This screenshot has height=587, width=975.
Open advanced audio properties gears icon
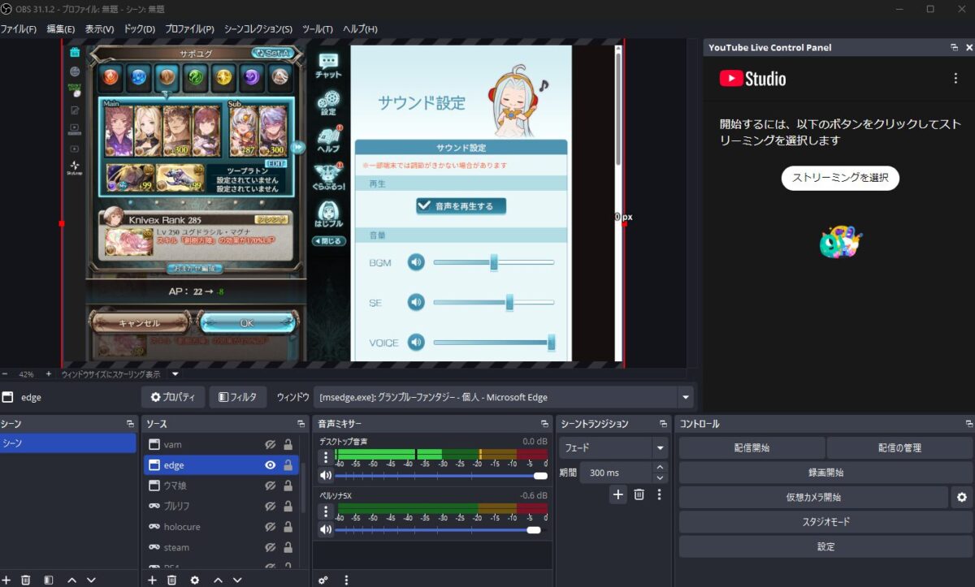click(x=323, y=580)
